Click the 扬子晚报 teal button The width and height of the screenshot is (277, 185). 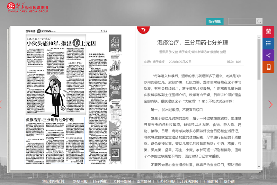215,21
